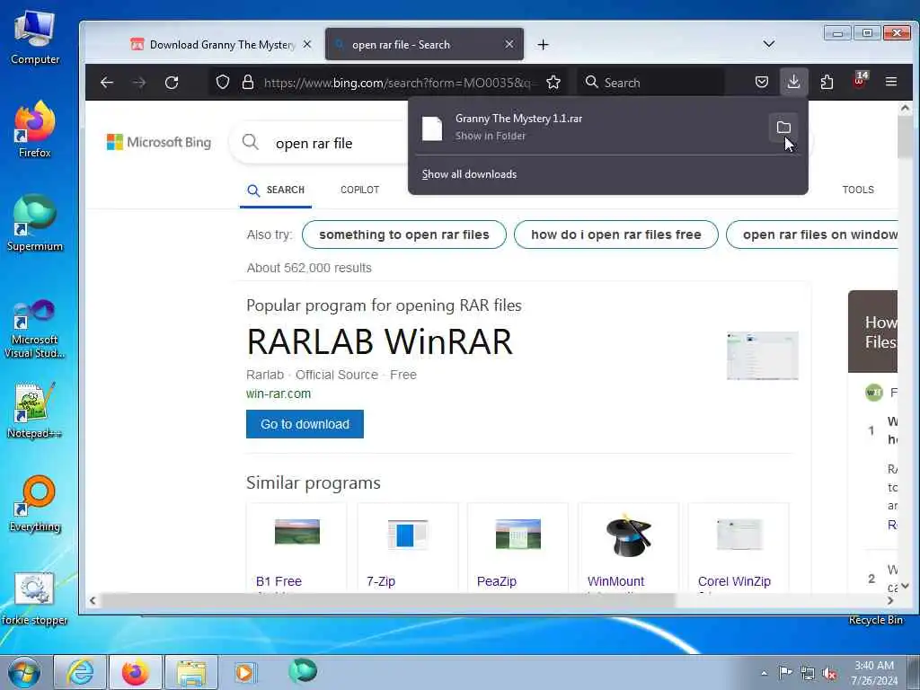The image size is (920, 690).
Task: Try 'something to open rar files' suggestion
Action: pos(403,234)
